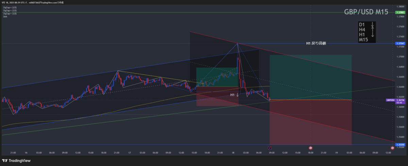The image size is (408, 166).
Task: Click the second ZigZag++ [LD] indicator legend
Action: [10, 11]
